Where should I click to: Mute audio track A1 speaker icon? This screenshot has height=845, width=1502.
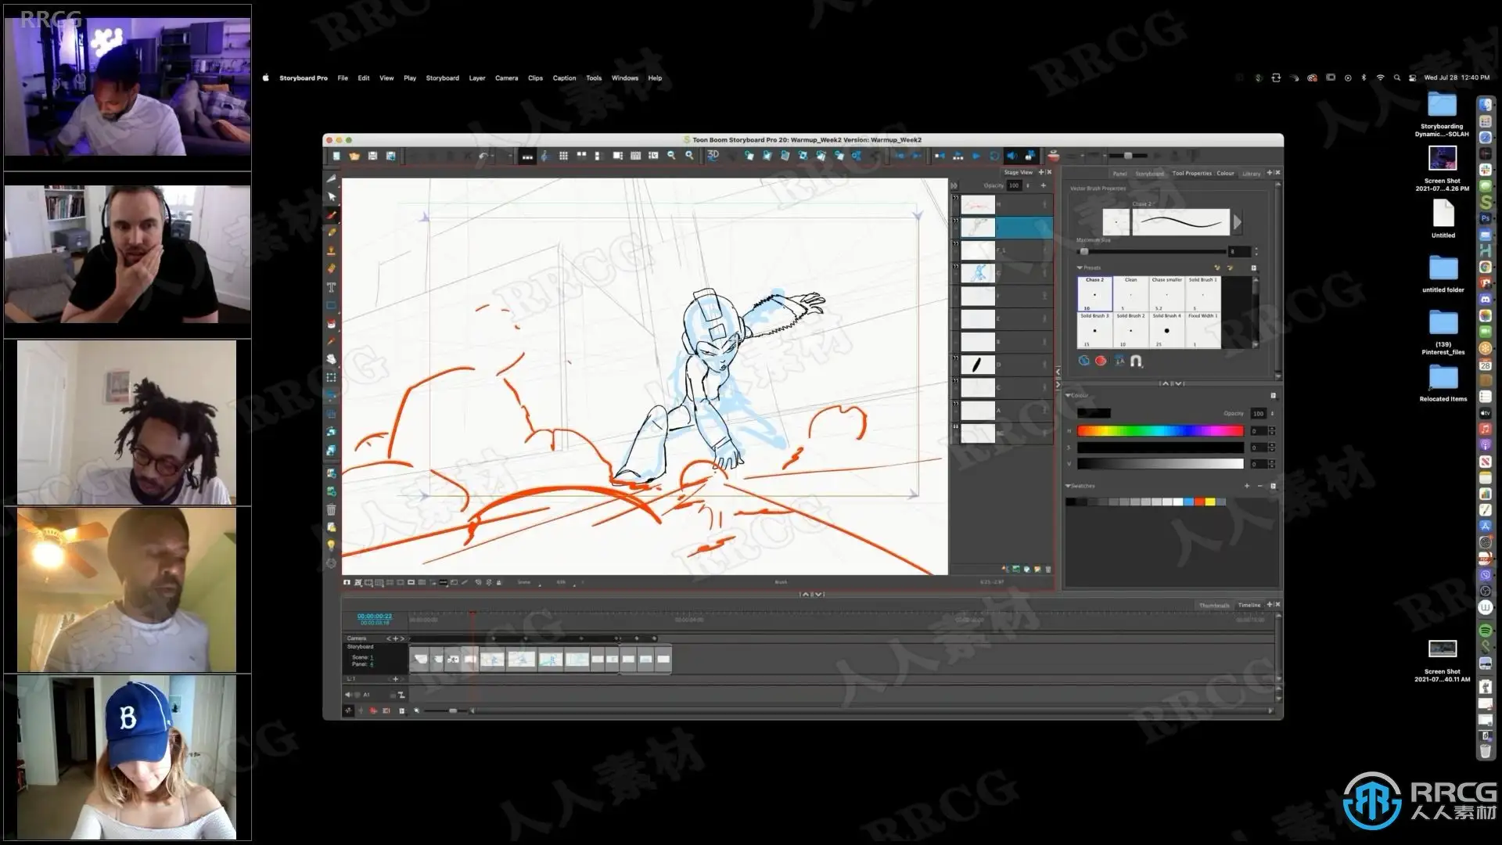click(x=349, y=695)
